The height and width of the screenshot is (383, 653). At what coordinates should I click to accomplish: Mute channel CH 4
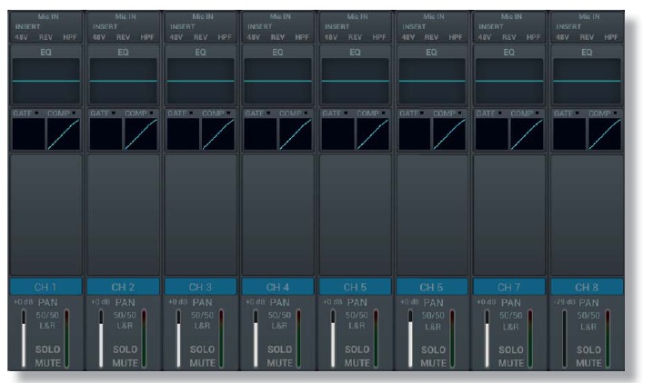280,363
